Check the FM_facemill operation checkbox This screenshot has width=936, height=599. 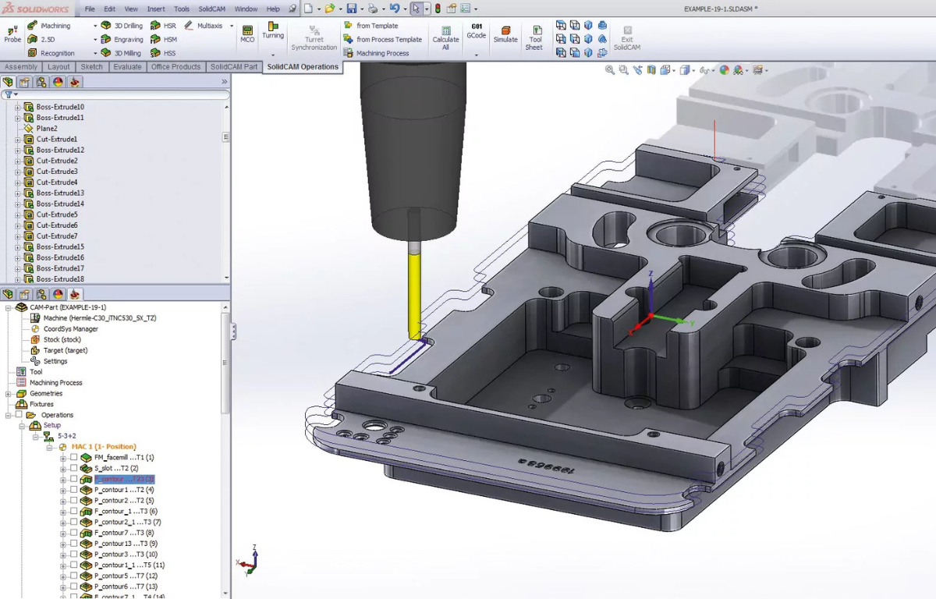pyautogui.click(x=74, y=458)
